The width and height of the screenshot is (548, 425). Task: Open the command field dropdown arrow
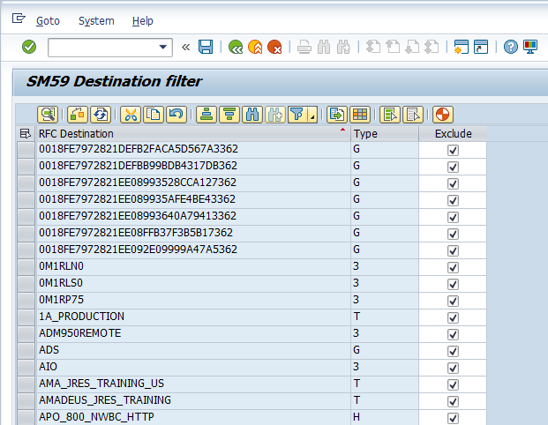point(163,47)
